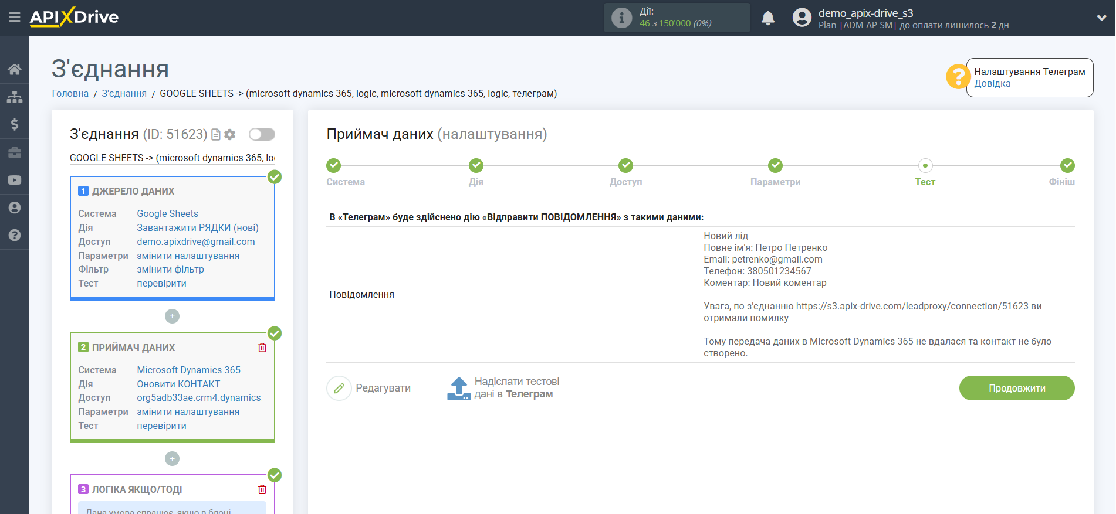The width and height of the screenshot is (1116, 514).
Task: Open Завантажити РЯДКИ (нові) action link
Action: point(198,228)
